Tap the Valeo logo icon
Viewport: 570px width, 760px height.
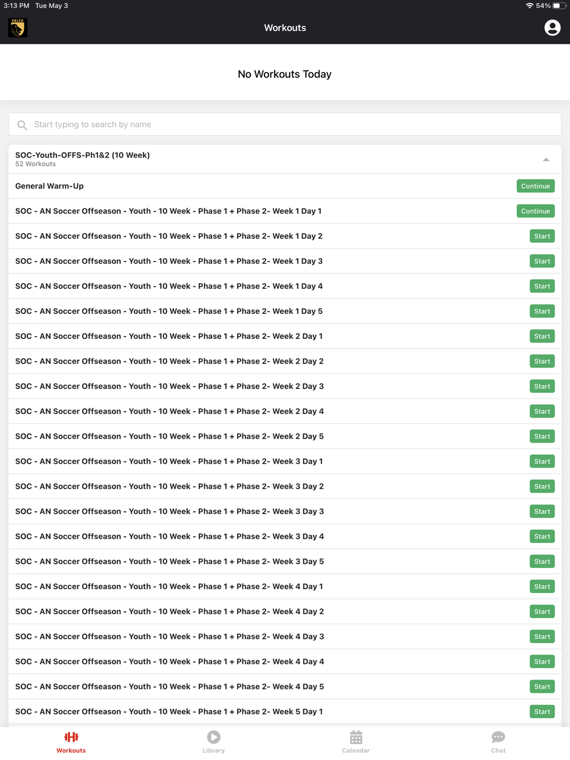(18, 27)
